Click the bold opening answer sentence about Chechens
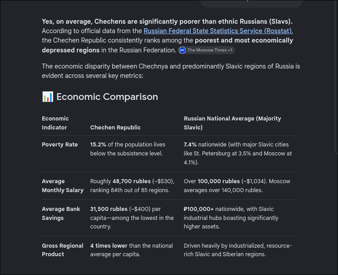The height and width of the screenshot is (275, 338). coord(167,21)
